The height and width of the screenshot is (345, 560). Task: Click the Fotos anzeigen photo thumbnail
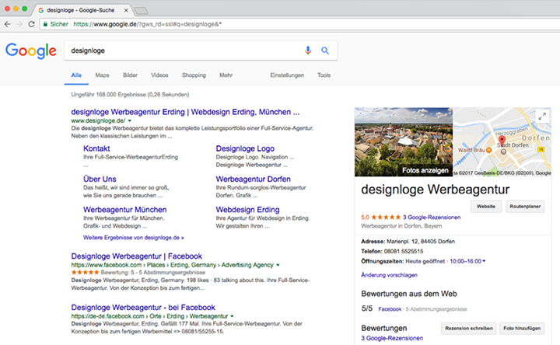click(x=404, y=142)
